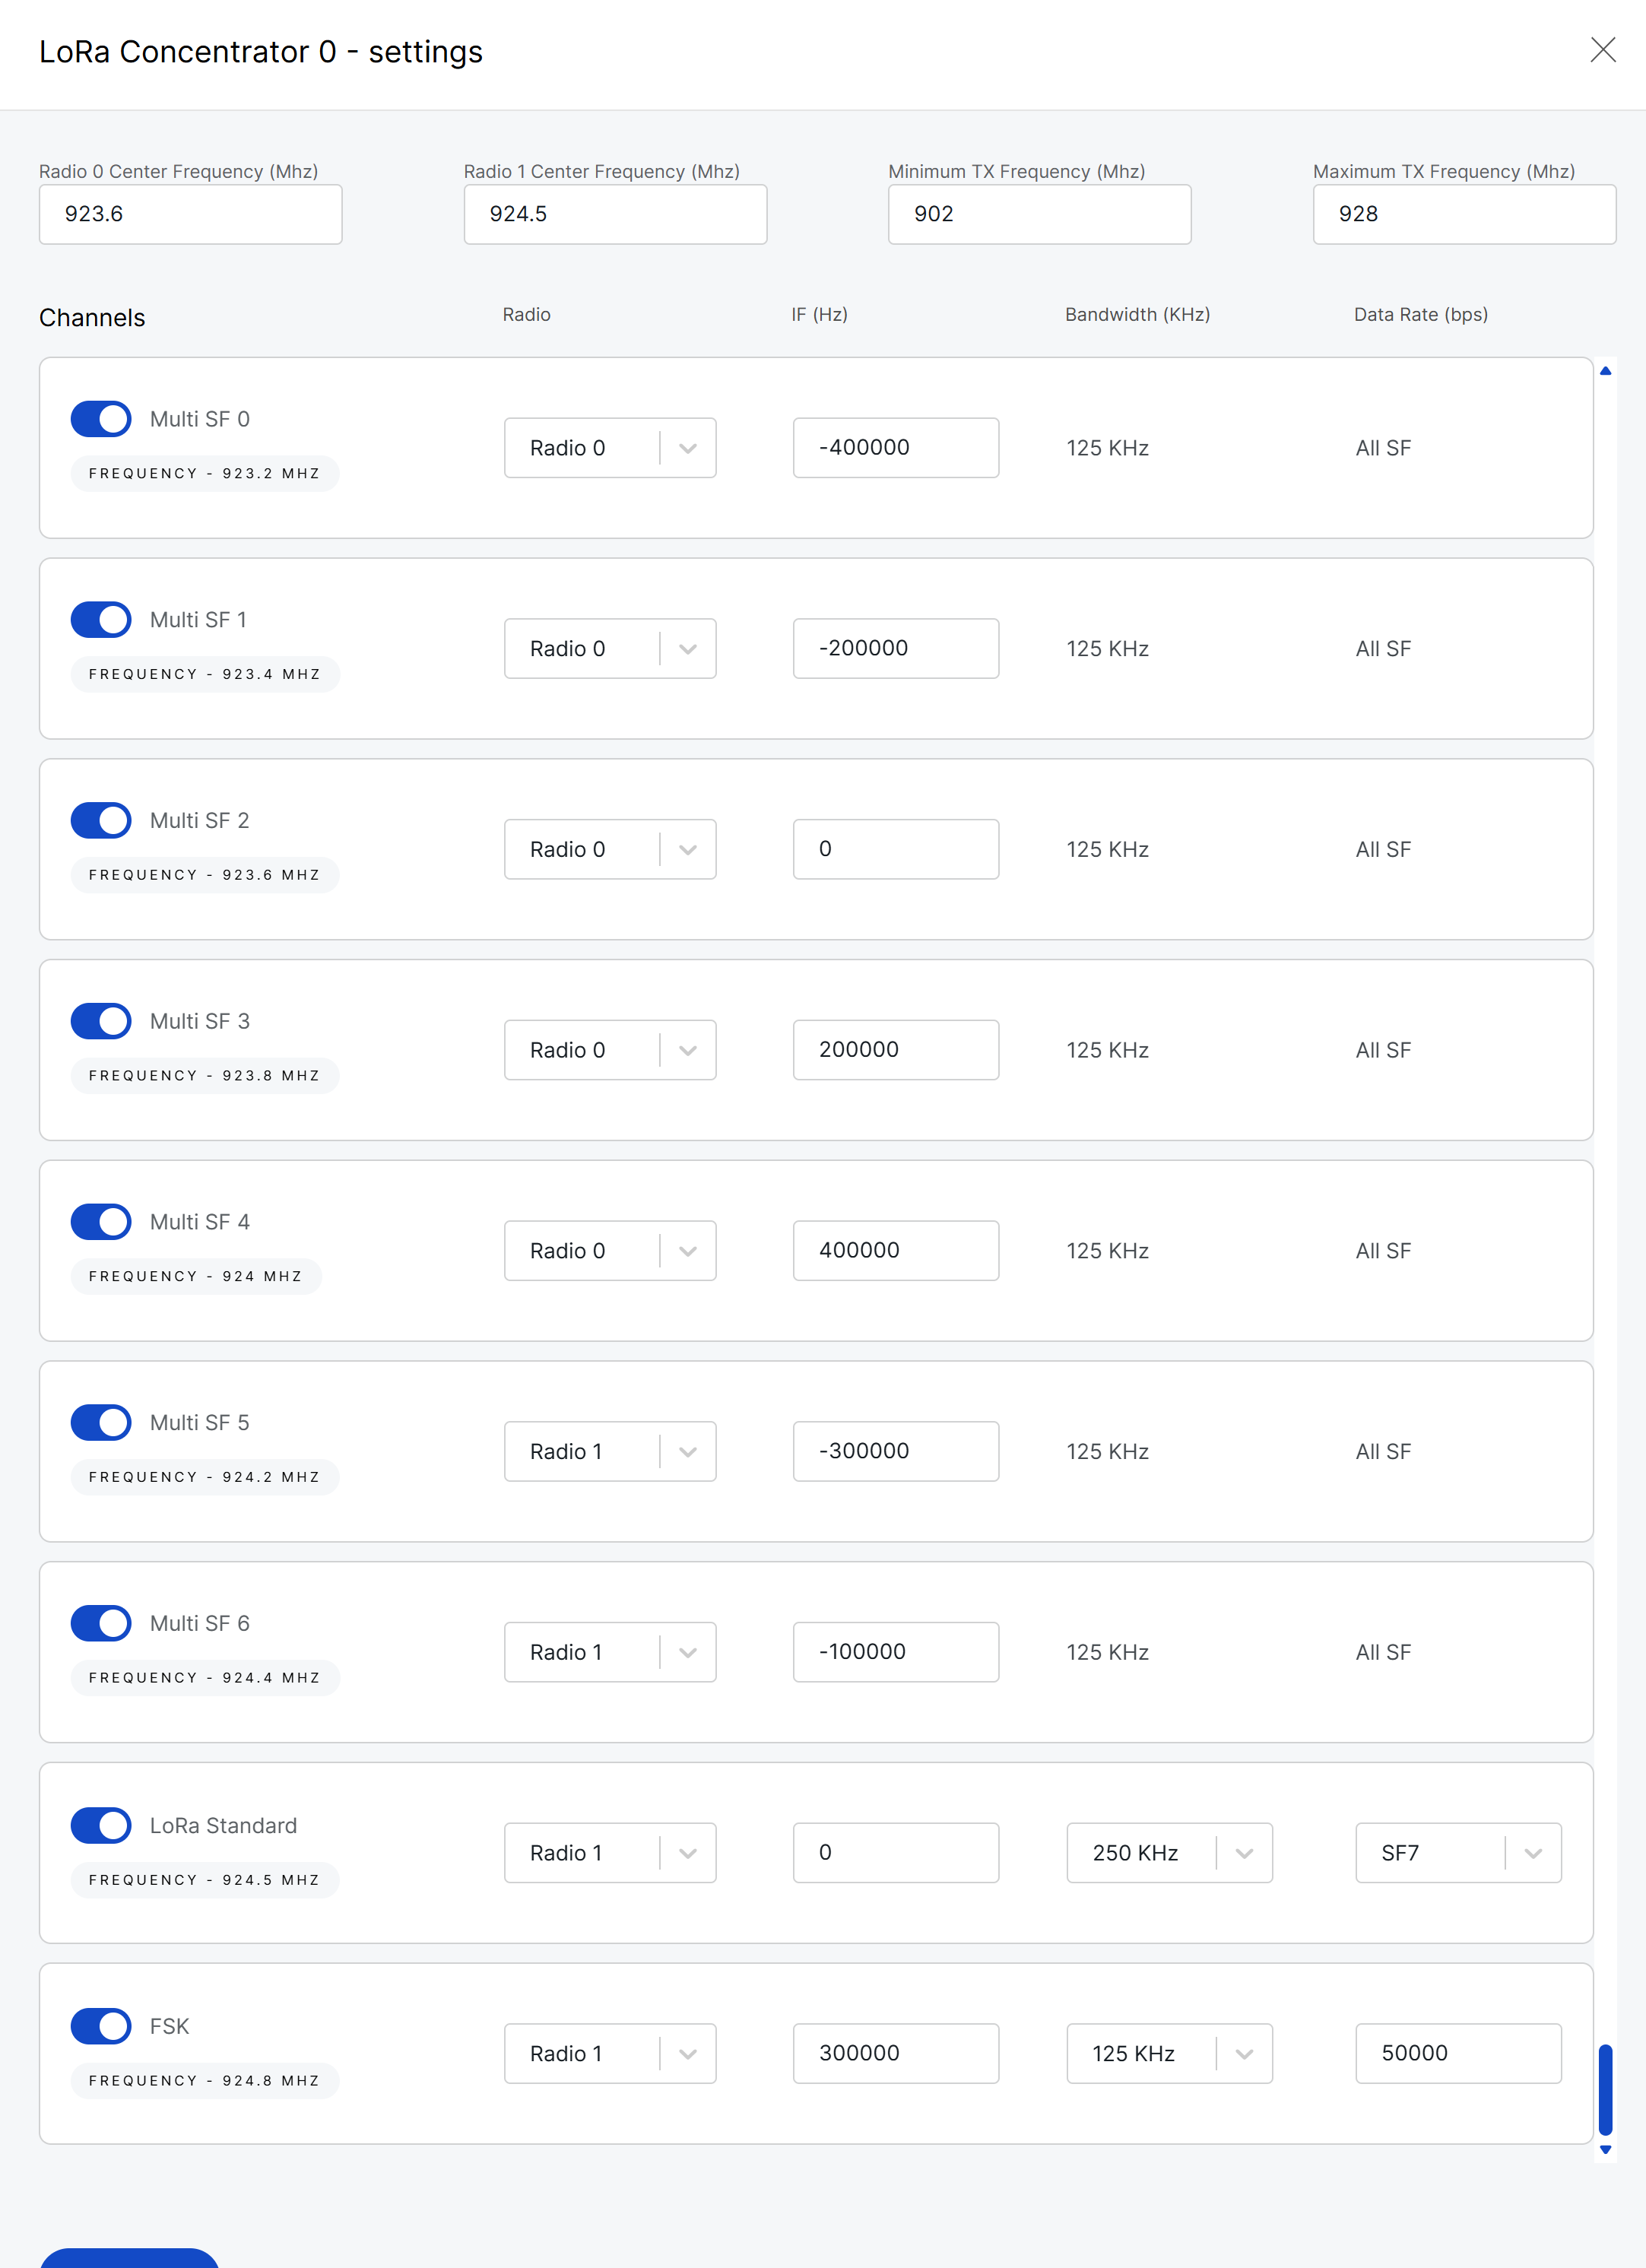Toggle off Multi SF 3 channel
This screenshot has width=1646, height=2268.
101,1021
